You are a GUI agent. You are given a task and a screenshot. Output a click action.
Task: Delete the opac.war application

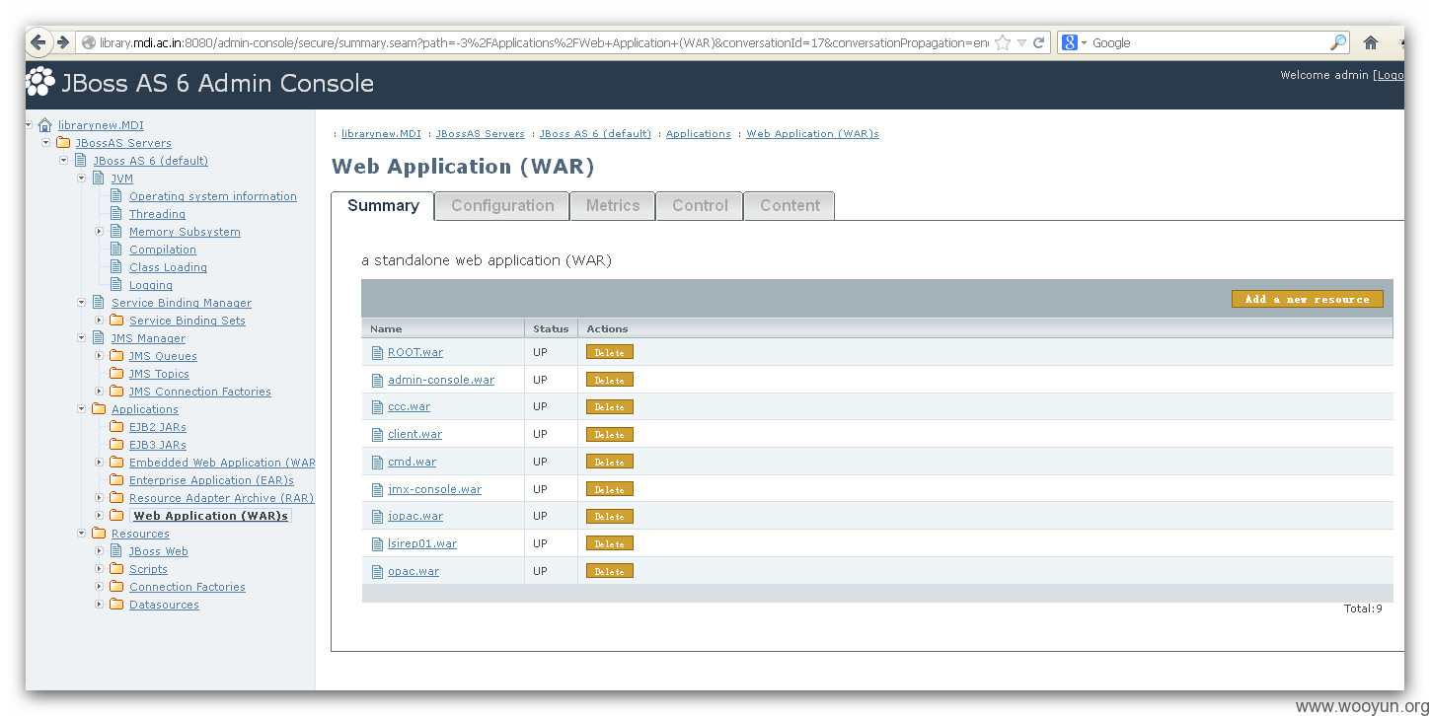610,571
